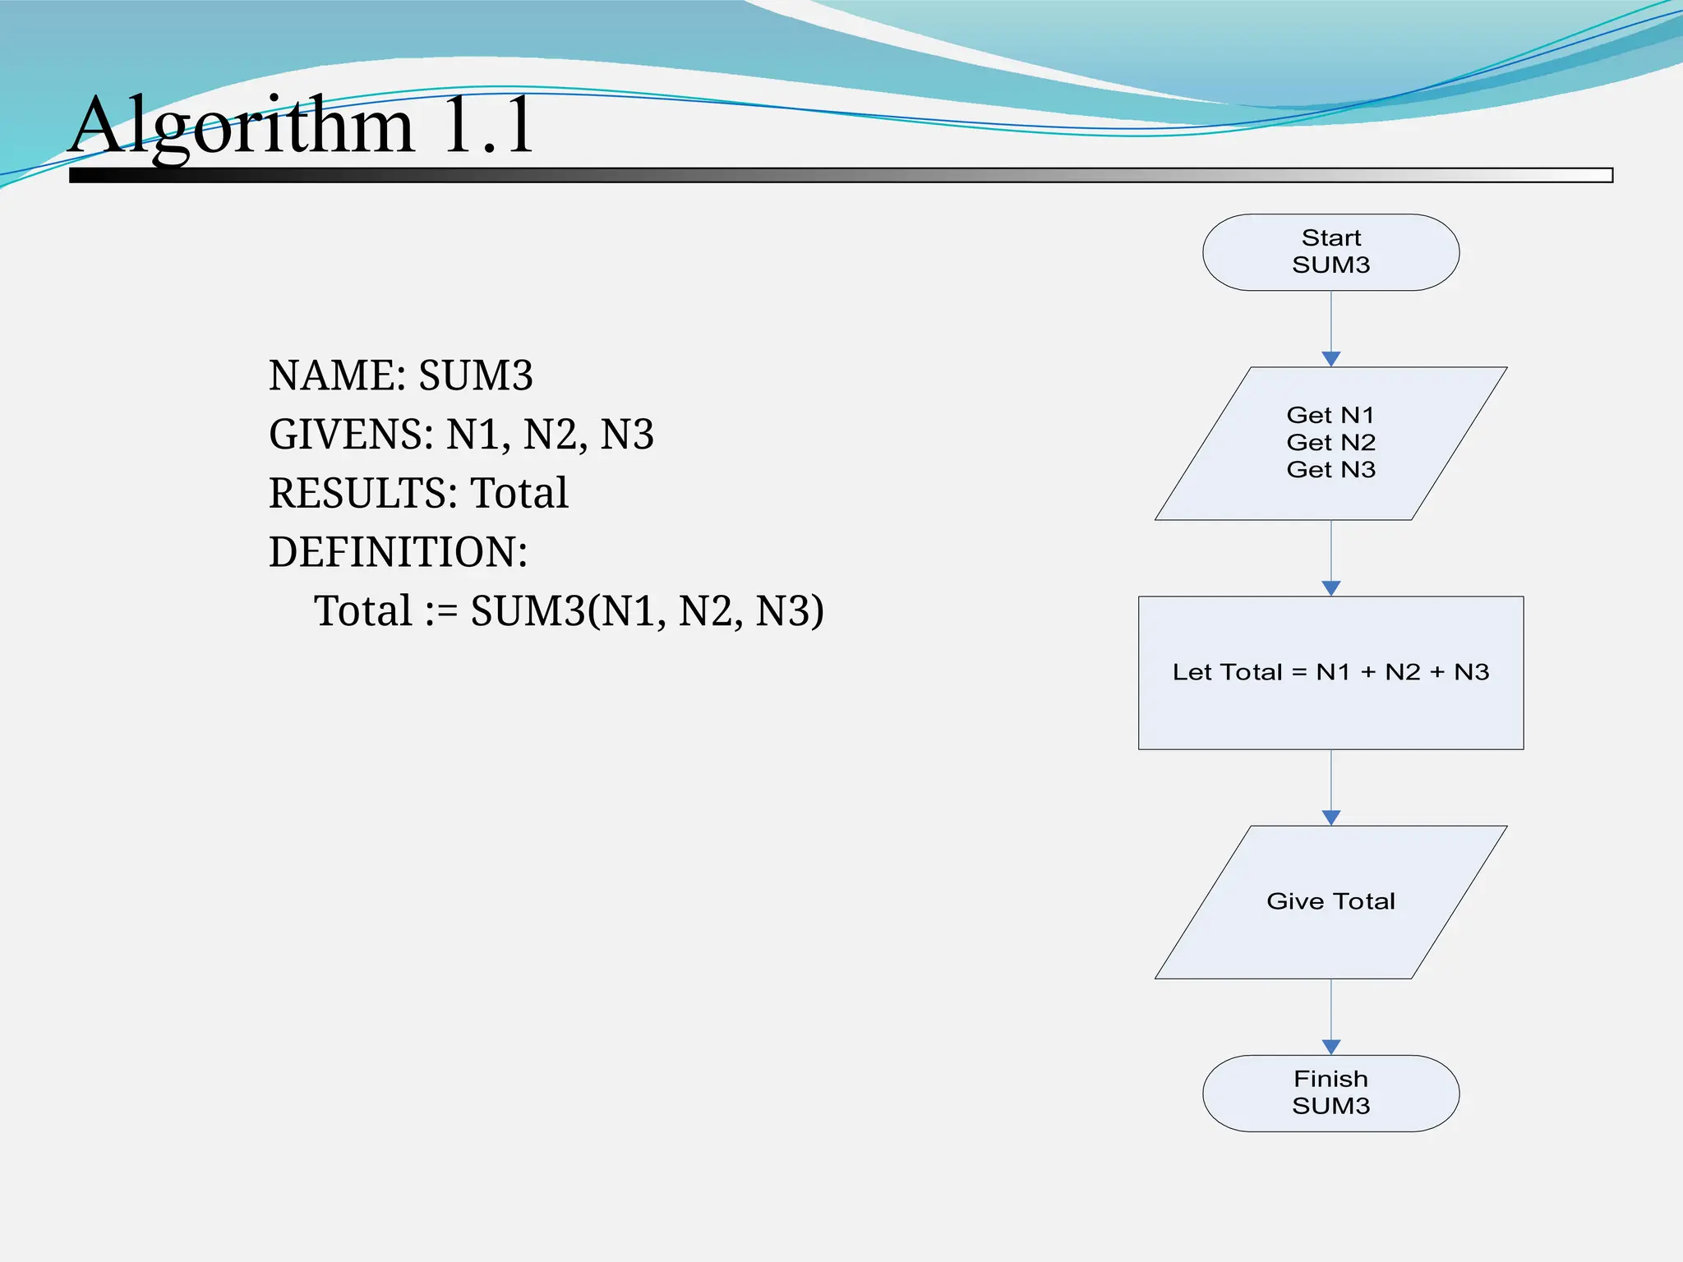Click the gradient divider bar under title
Viewport: 1683px width, 1262px height.
tap(840, 175)
